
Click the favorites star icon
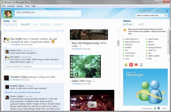125,30
